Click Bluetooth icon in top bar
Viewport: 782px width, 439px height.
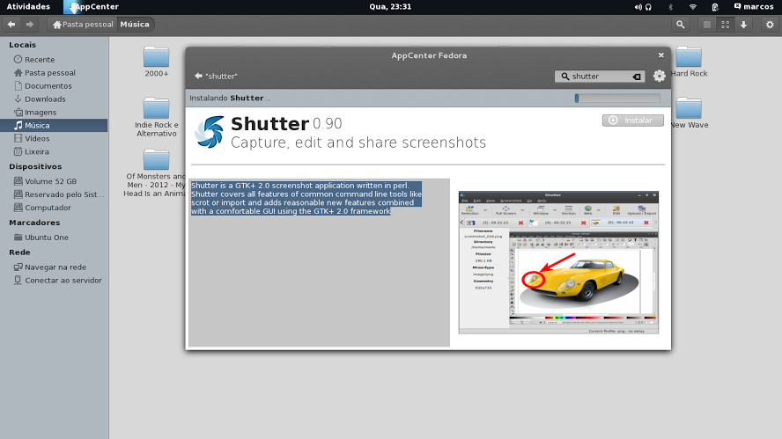[x=670, y=7]
